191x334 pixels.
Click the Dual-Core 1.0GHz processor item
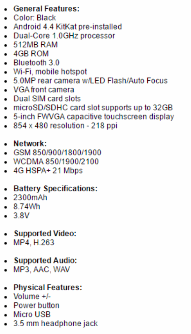64,36
